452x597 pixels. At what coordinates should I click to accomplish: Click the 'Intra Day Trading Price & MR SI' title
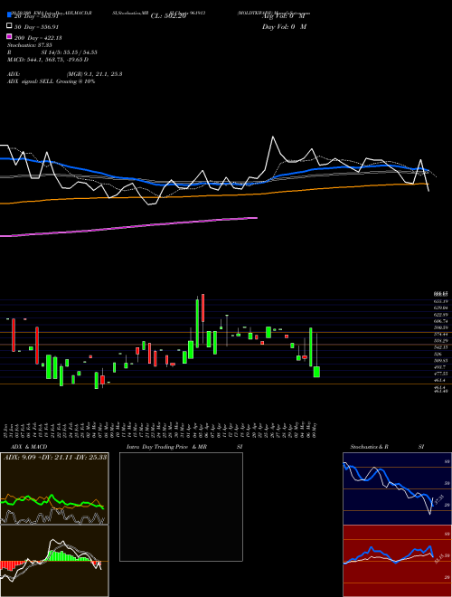[184, 447]
